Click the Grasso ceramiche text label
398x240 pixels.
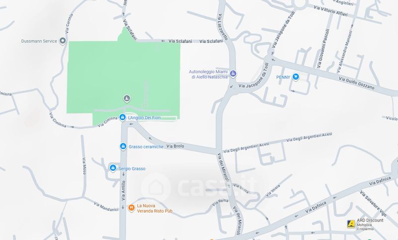pos(146,147)
